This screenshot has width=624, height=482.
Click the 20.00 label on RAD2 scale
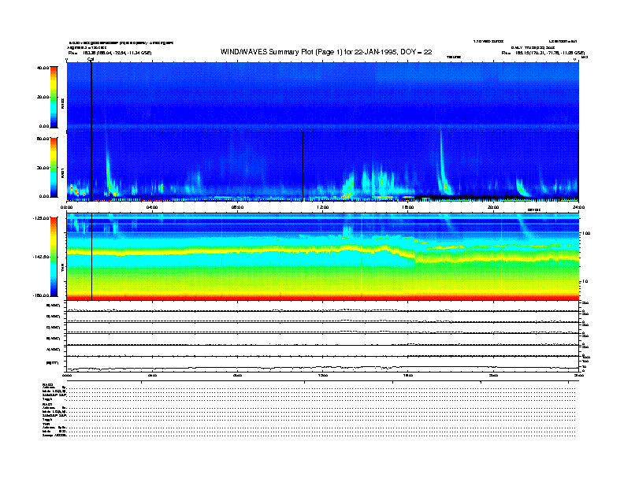pos(43,97)
